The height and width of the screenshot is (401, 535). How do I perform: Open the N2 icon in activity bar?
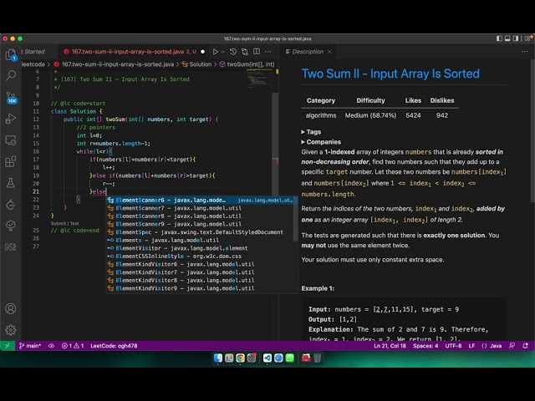point(11,246)
